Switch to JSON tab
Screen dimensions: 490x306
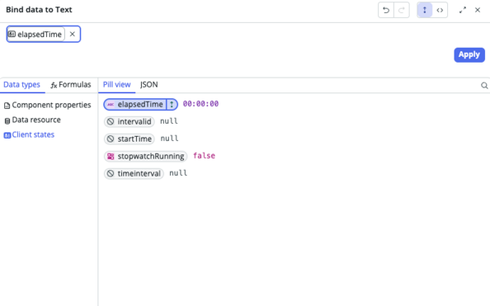[x=149, y=85]
